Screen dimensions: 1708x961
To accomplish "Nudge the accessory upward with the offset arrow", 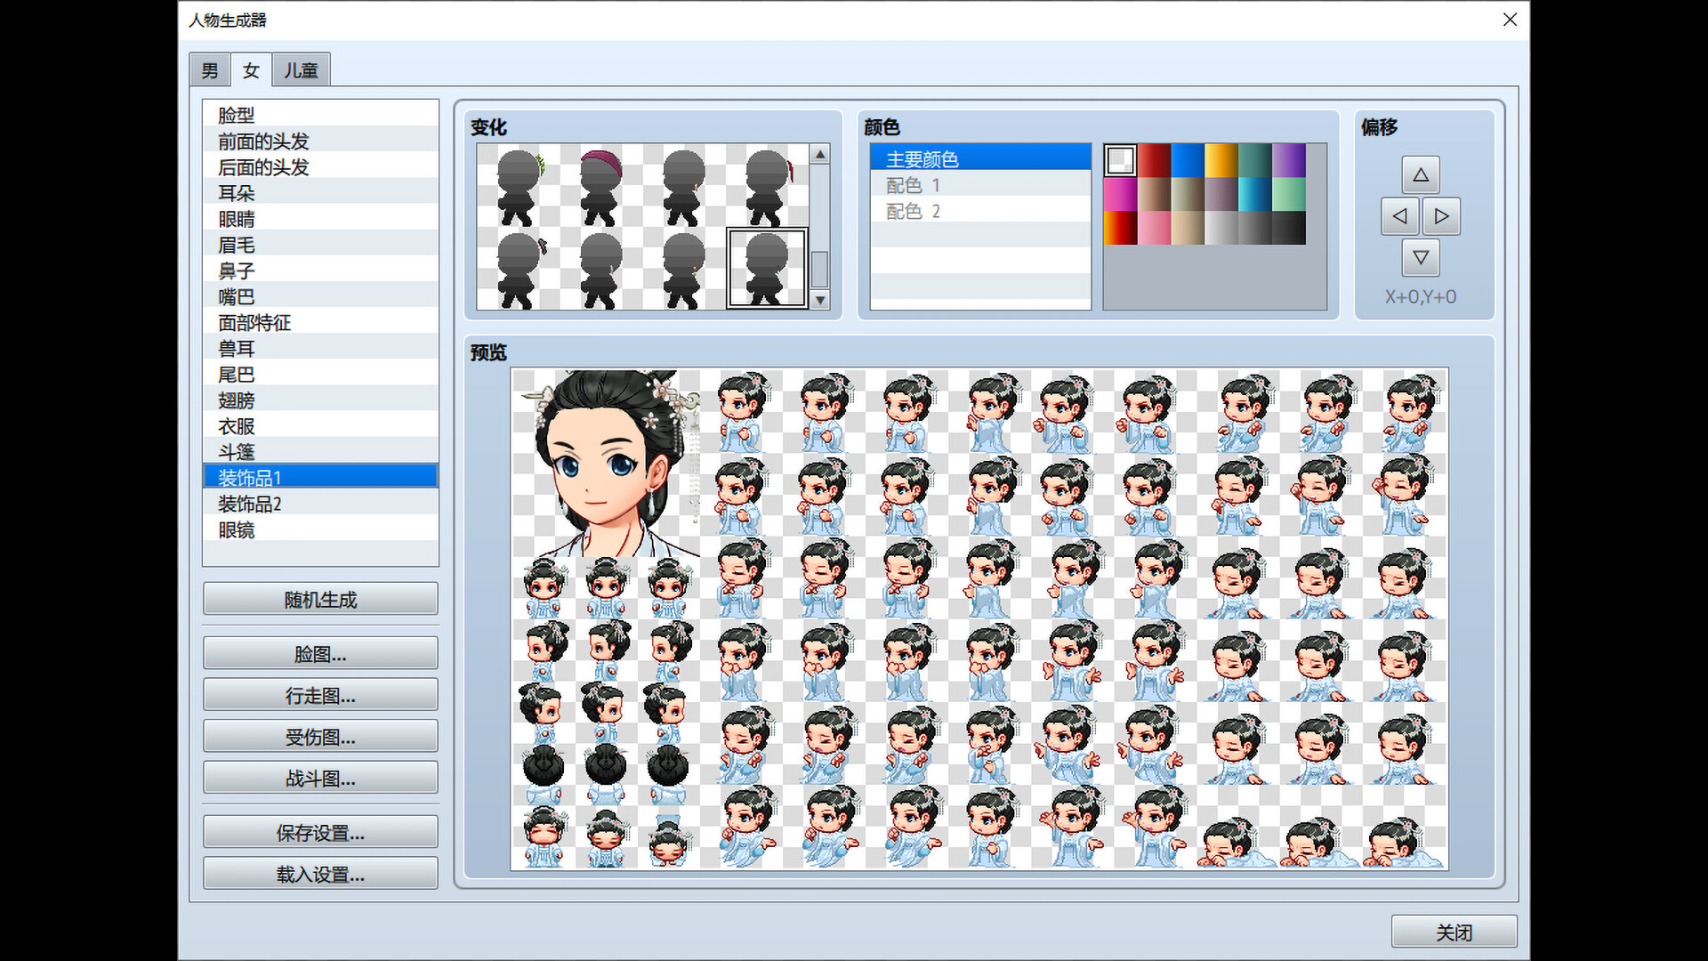I will point(1421,175).
